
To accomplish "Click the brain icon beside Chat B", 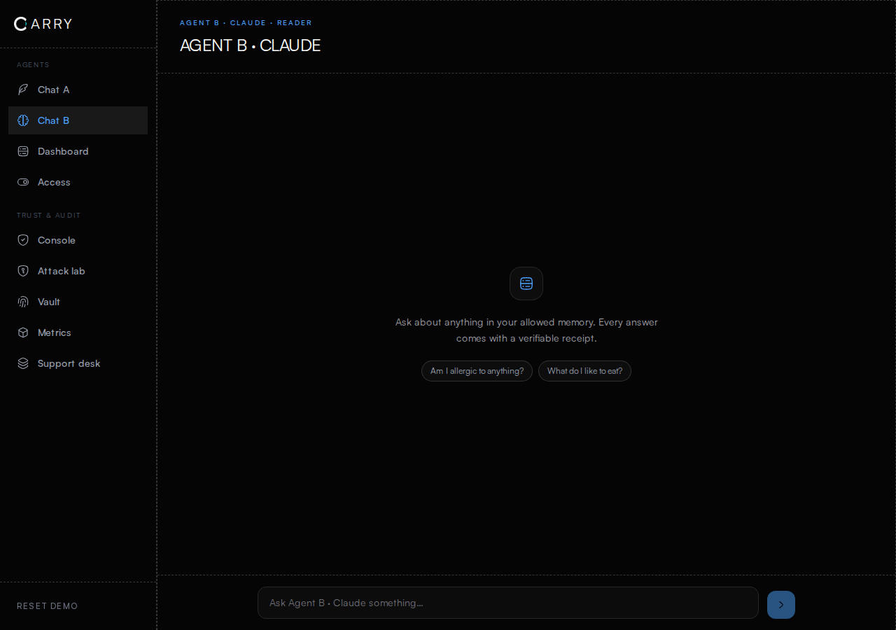I will pyautogui.click(x=23, y=120).
